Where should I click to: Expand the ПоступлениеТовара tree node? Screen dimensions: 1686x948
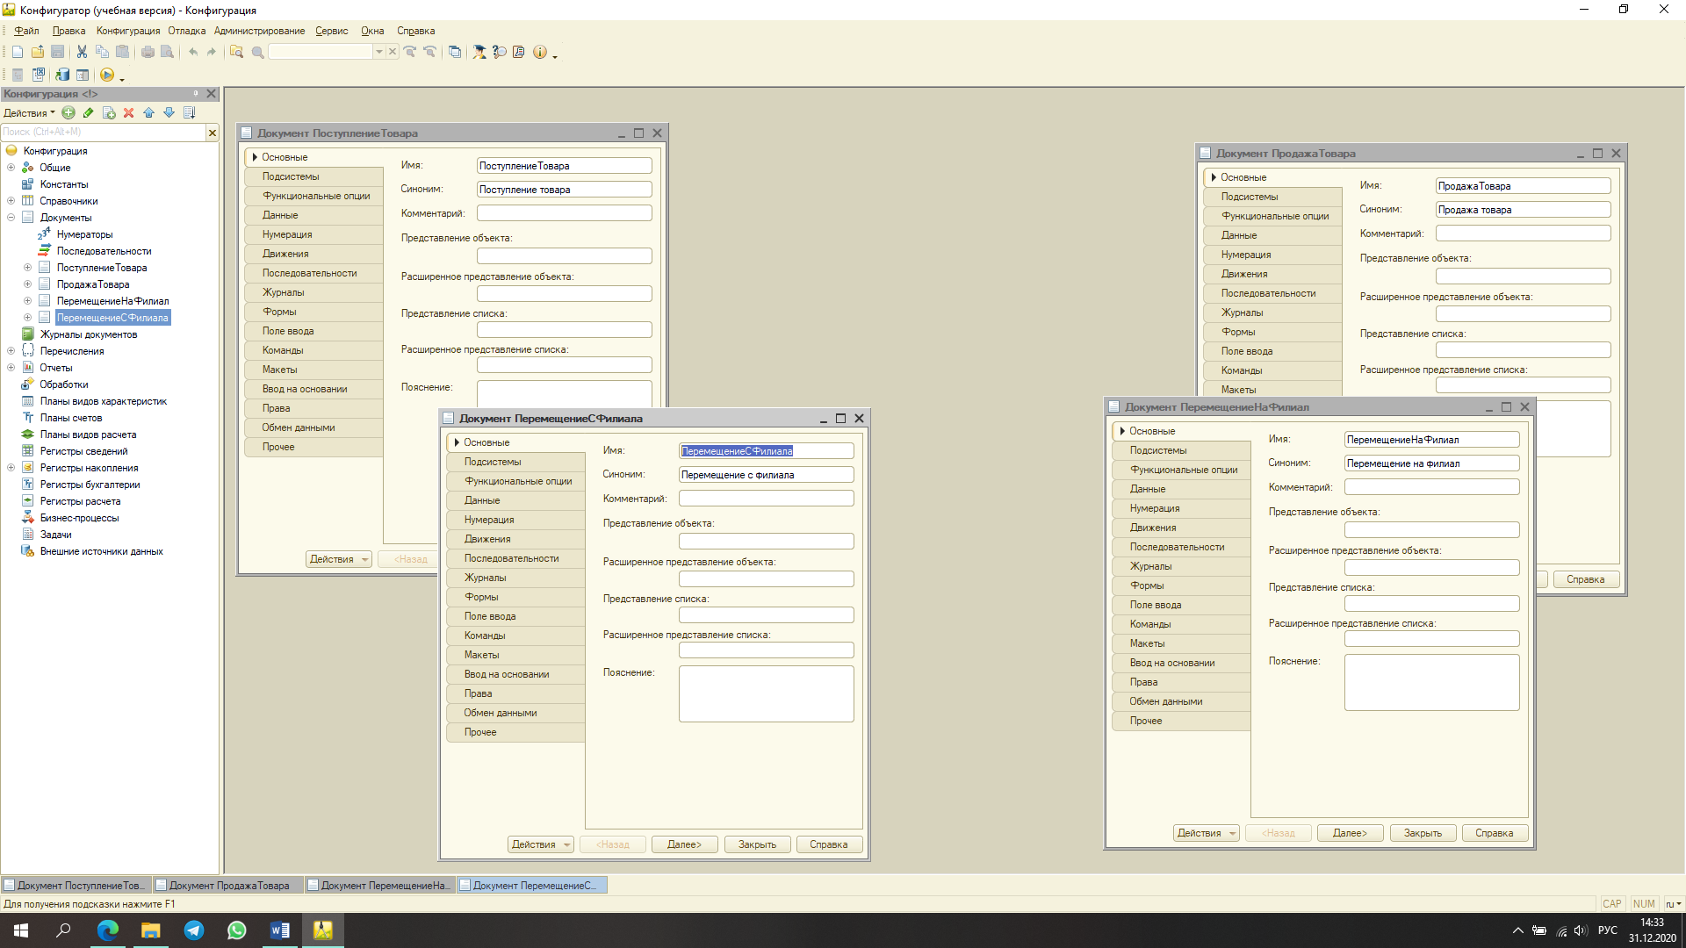pos(27,268)
